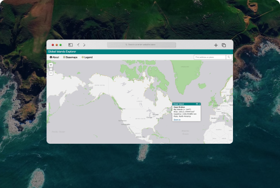Image resolution: width=280 pixels, height=188 pixels.
Task: Click the browser address search bar
Action: click(x=142, y=45)
